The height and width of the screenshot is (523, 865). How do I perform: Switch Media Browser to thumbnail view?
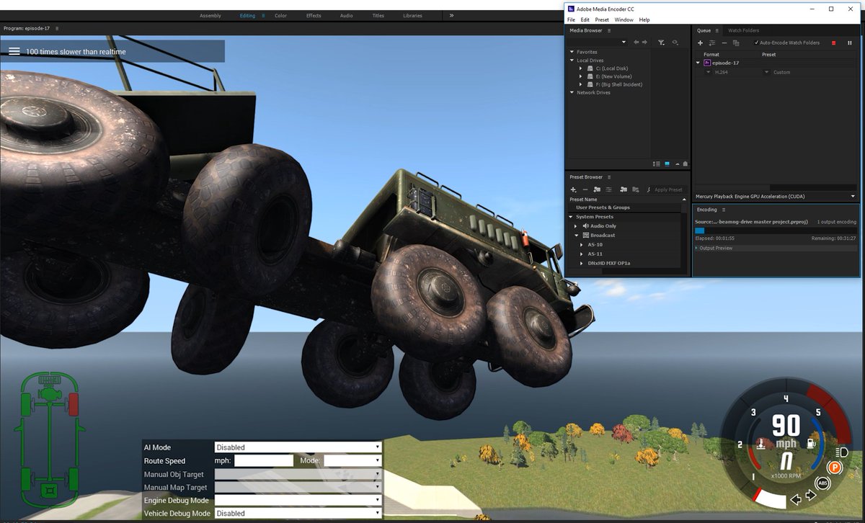667,164
